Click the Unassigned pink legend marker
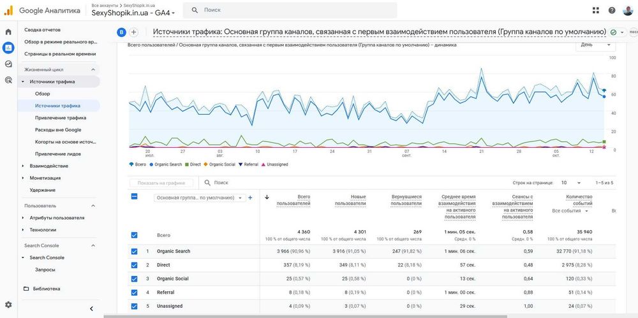The height and width of the screenshot is (318, 638). pos(263,164)
